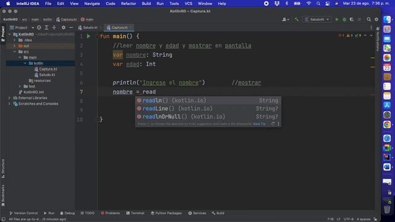The height and width of the screenshot is (222, 395).
Task: Open Wi-Fi status in menu bar
Action: 309,4
